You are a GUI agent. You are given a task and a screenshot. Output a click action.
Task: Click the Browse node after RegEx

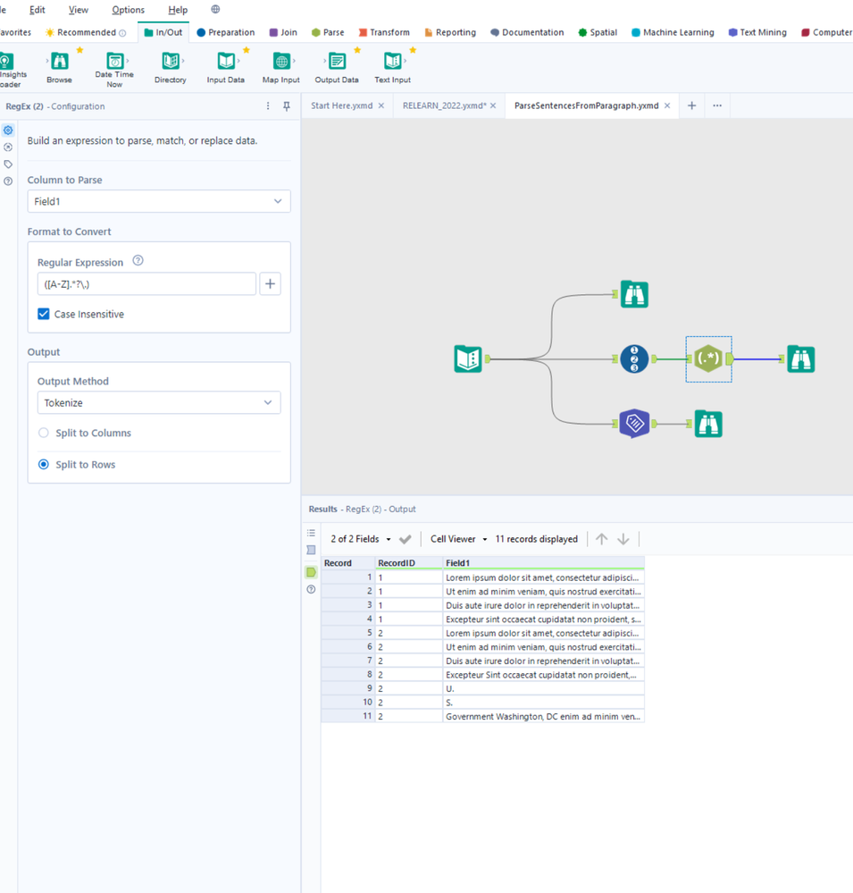tap(800, 358)
